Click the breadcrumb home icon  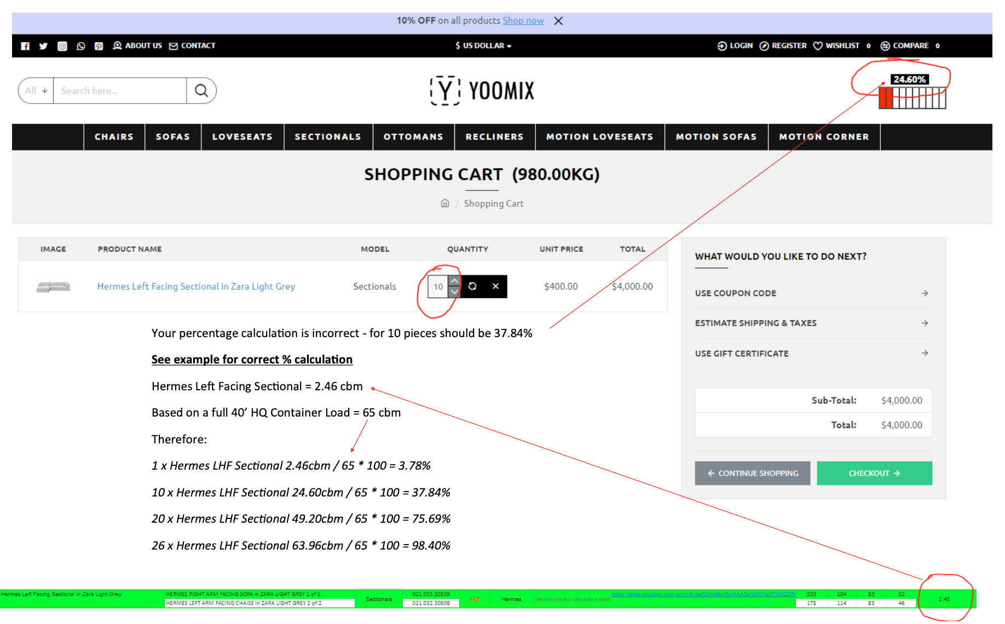click(445, 203)
